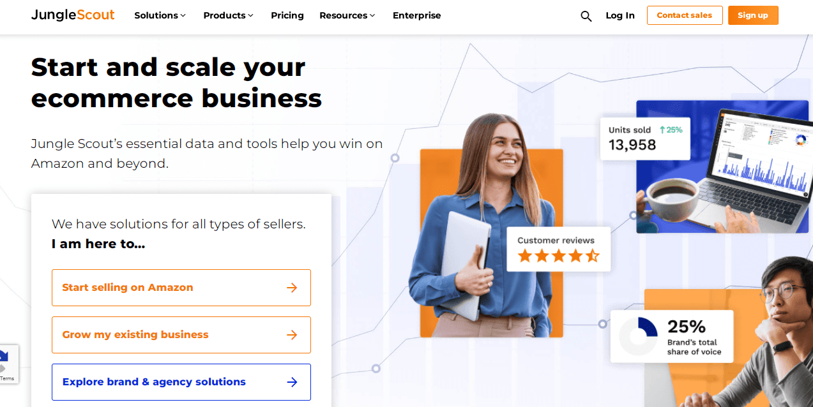Click the blue arrow beside Explore brand & agency solutions
This screenshot has width=813, height=407.
292,382
